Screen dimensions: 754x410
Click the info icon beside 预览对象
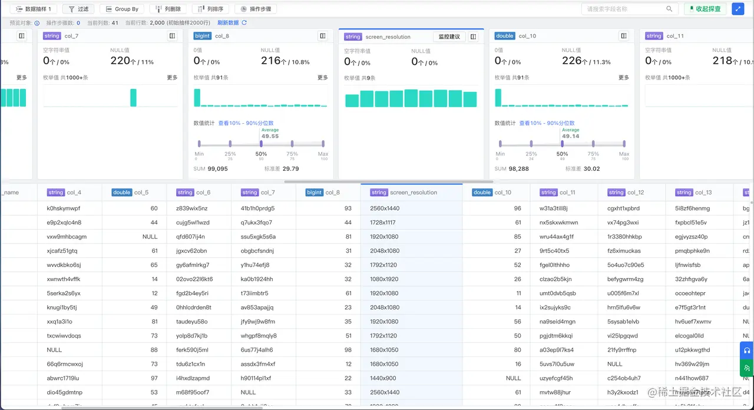[37, 23]
